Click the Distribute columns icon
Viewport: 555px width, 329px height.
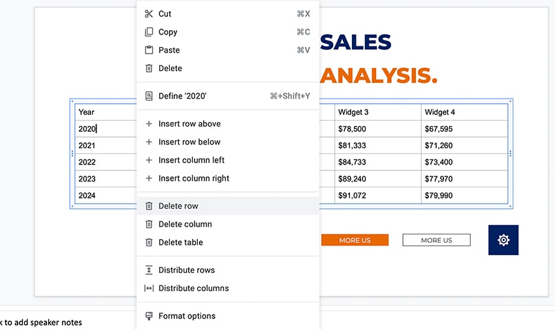pyautogui.click(x=149, y=289)
